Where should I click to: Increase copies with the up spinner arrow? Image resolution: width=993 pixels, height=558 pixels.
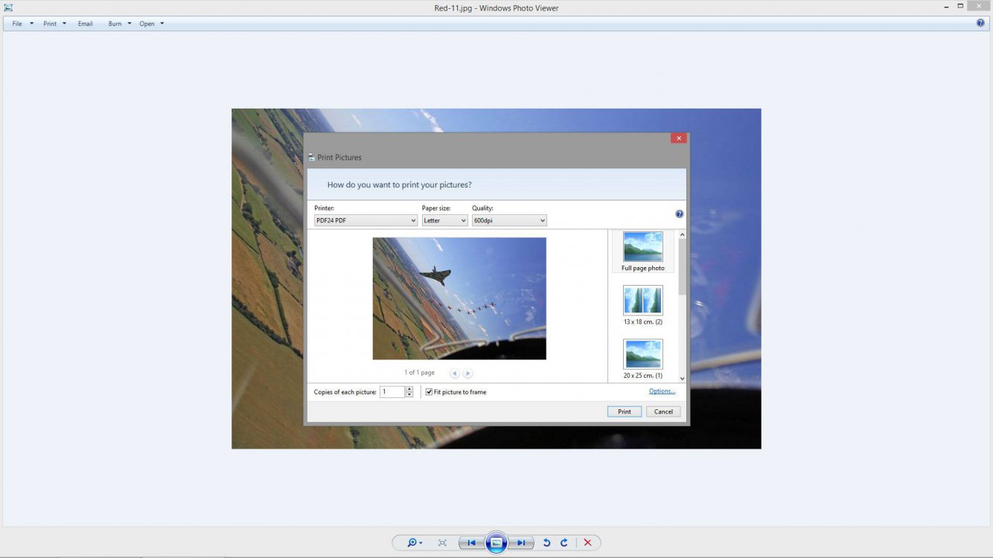409,388
